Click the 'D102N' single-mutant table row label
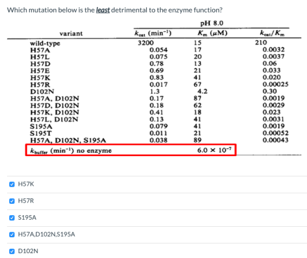Screen dimensions: 307x258 (x=42, y=91)
